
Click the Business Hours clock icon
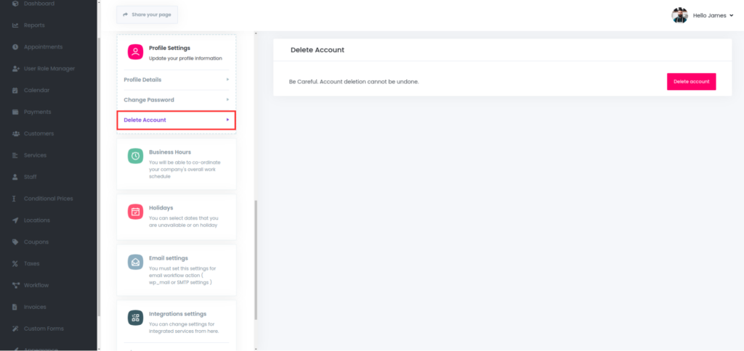pos(135,156)
